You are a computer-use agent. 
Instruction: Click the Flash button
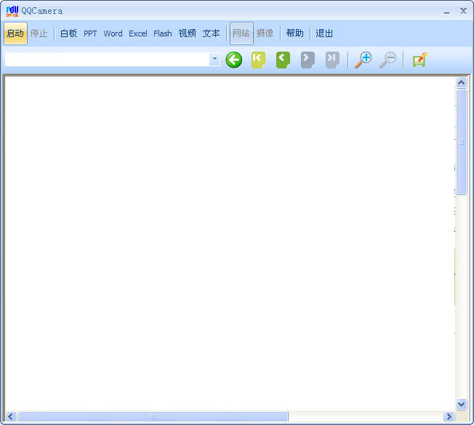163,33
